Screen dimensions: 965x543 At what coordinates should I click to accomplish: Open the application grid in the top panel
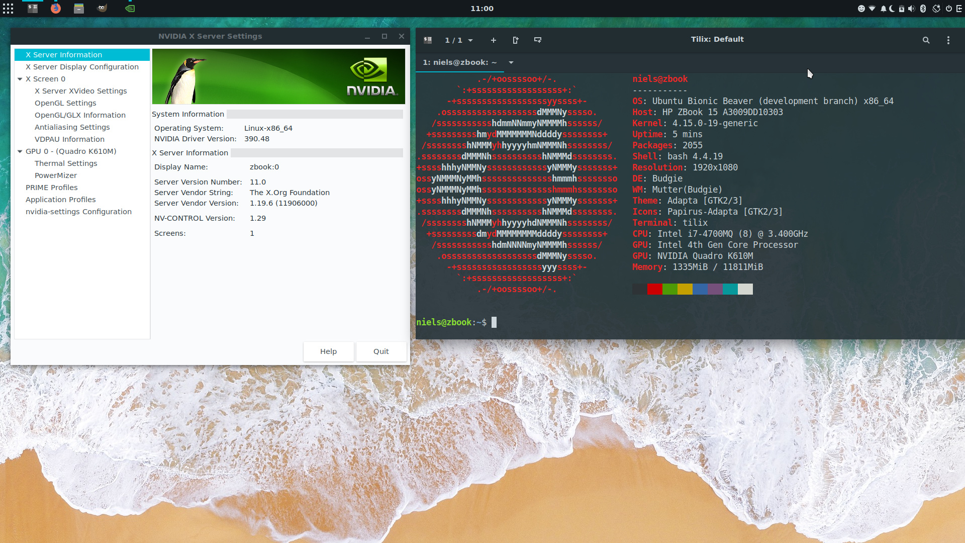pyautogui.click(x=8, y=8)
